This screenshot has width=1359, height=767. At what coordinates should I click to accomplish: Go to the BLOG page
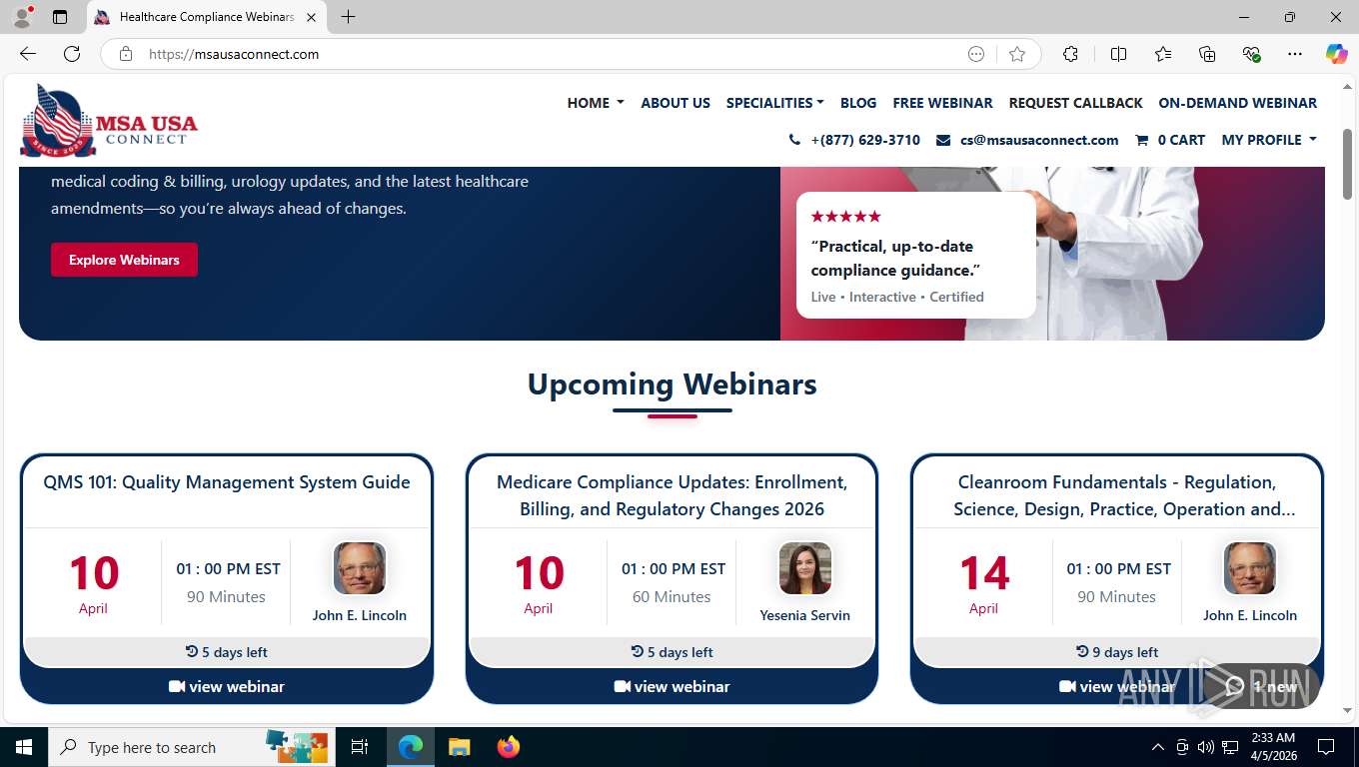(x=858, y=103)
